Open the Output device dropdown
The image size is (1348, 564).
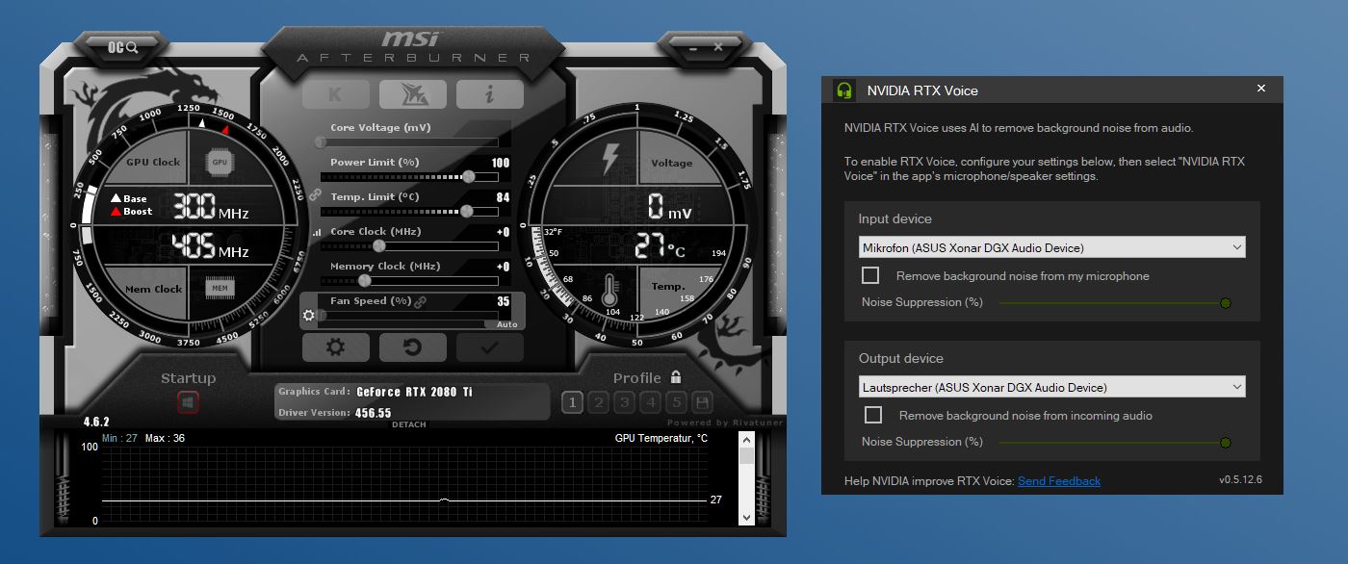pos(1052,387)
